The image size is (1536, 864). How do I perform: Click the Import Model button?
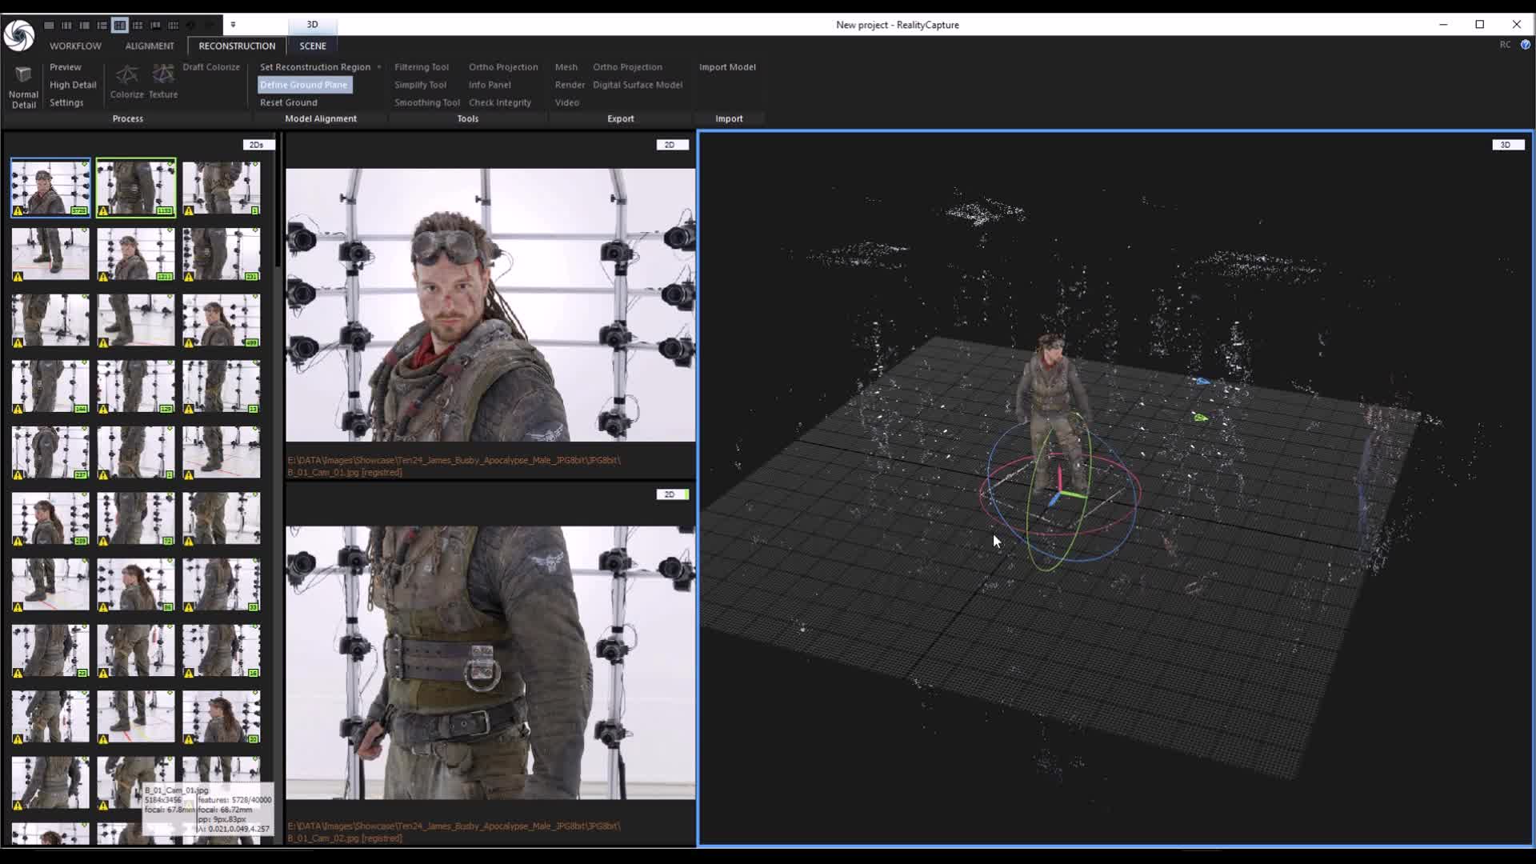pos(726,67)
